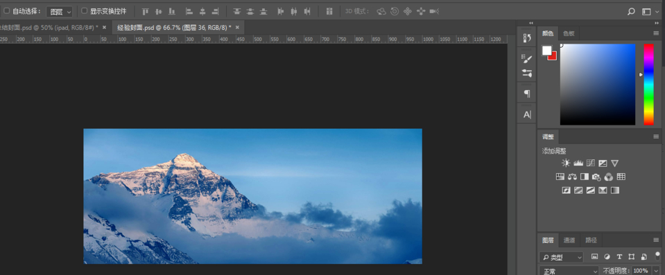Click the Auto-Align Layers icon
The height and width of the screenshot is (275, 665).
coord(329,12)
